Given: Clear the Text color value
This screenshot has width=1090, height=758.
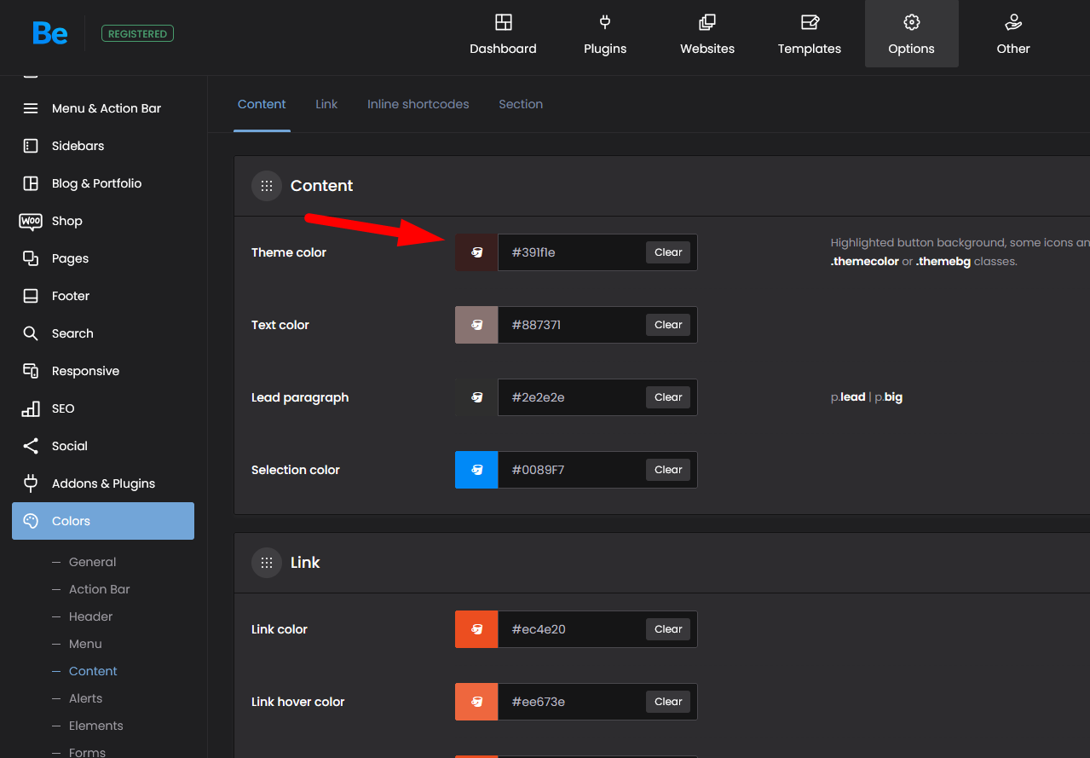Looking at the screenshot, I should pos(668,325).
